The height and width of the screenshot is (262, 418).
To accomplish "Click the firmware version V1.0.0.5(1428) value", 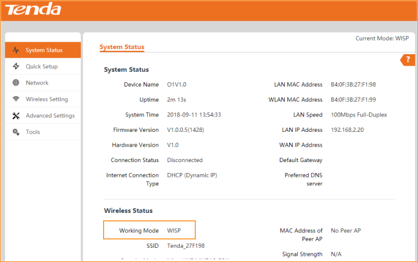I will click(191, 130).
